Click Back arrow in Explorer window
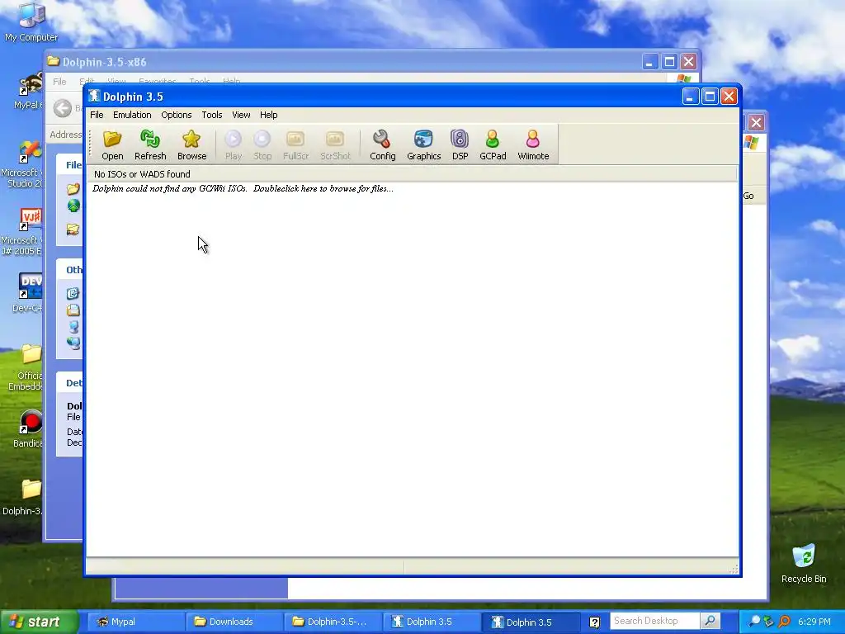The image size is (845, 634). (x=63, y=108)
